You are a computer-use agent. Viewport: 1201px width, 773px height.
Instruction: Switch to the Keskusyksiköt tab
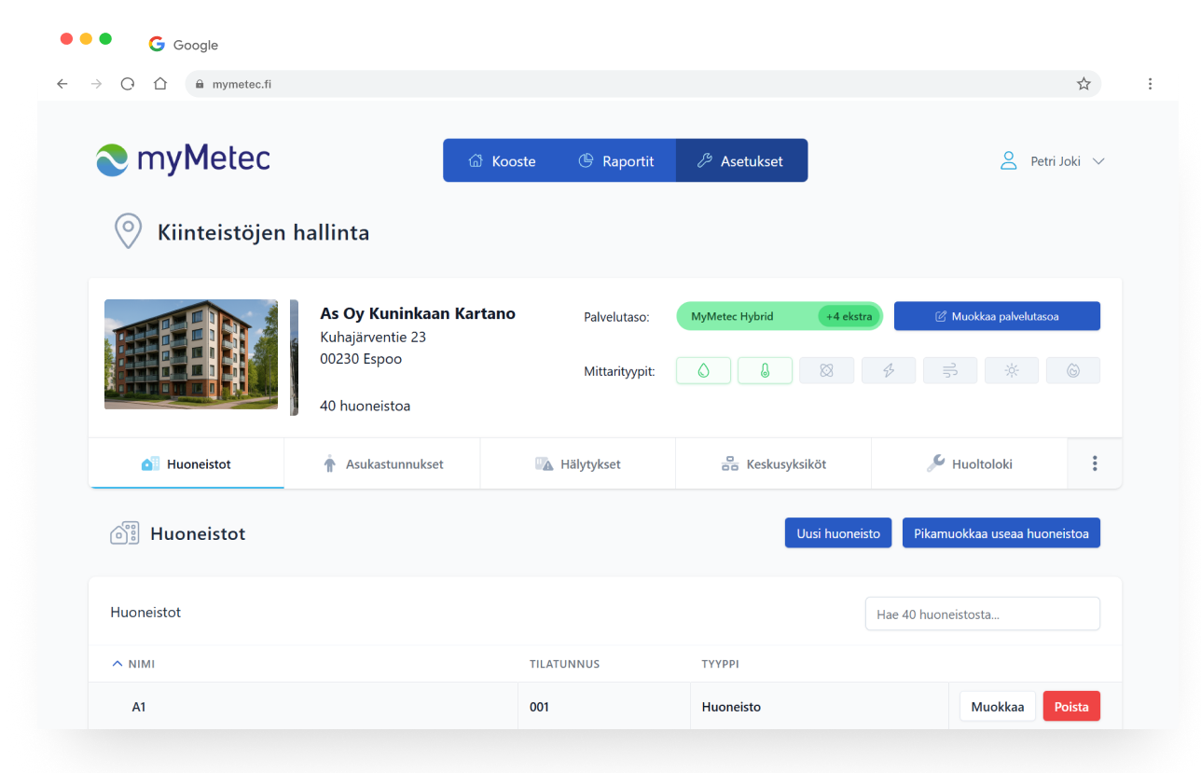point(774,463)
